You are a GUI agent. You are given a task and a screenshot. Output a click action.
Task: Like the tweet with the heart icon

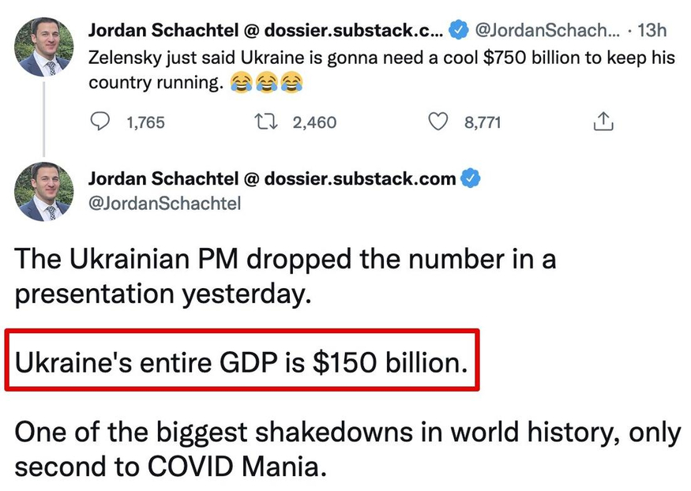pyautogui.click(x=438, y=122)
